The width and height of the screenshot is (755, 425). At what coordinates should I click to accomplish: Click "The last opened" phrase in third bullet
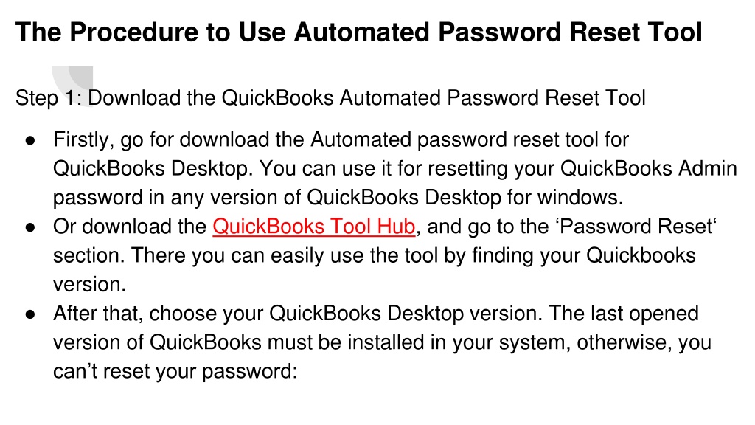[624, 313]
